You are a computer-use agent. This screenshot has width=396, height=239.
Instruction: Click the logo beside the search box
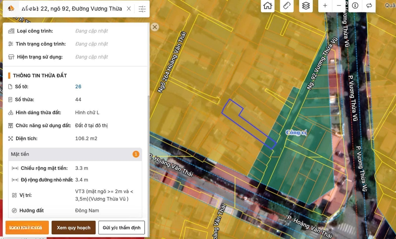click(11, 9)
